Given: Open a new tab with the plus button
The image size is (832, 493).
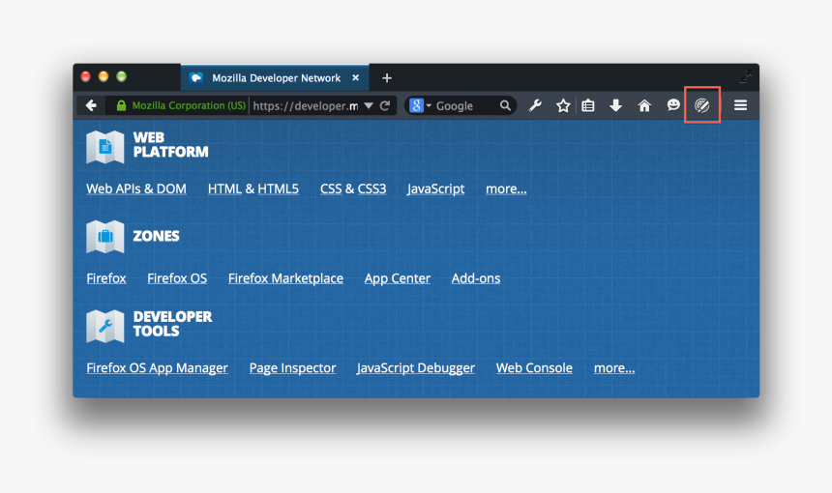Looking at the screenshot, I should click(x=387, y=78).
